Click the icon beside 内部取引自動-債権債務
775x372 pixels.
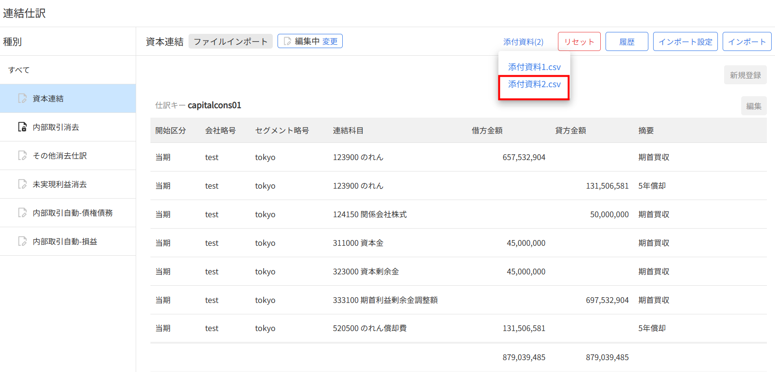click(22, 213)
